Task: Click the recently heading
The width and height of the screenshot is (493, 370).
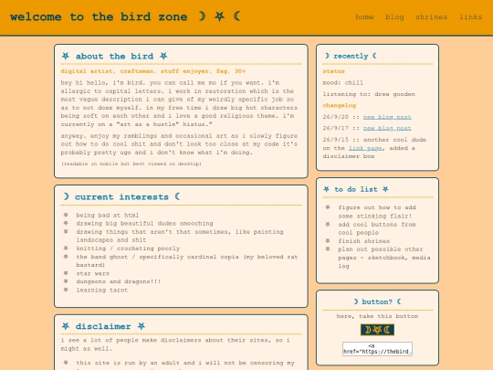Action: pos(351,56)
